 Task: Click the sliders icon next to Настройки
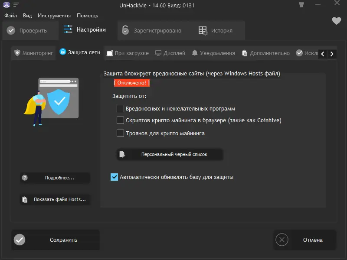click(x=68, y=29)
